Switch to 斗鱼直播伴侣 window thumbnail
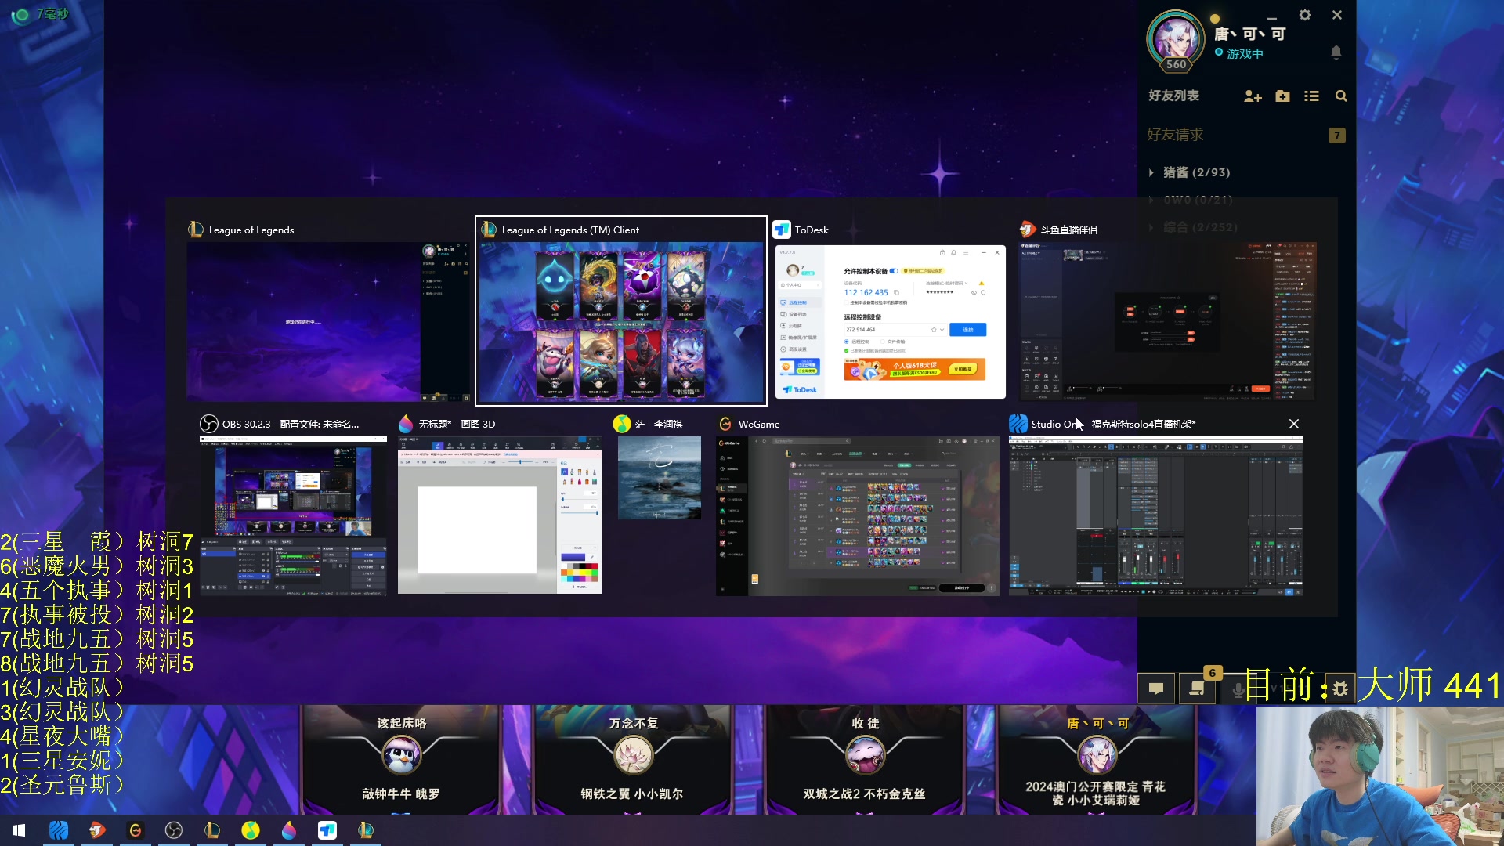This screenshot has height=846, width=1504. tap(1167, 321)
